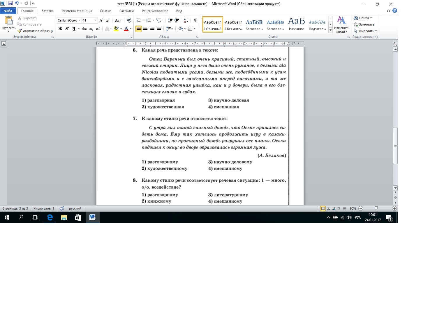
Task: Open Change Case (Aa) dropdown
Action: click(x=118, y=20)
